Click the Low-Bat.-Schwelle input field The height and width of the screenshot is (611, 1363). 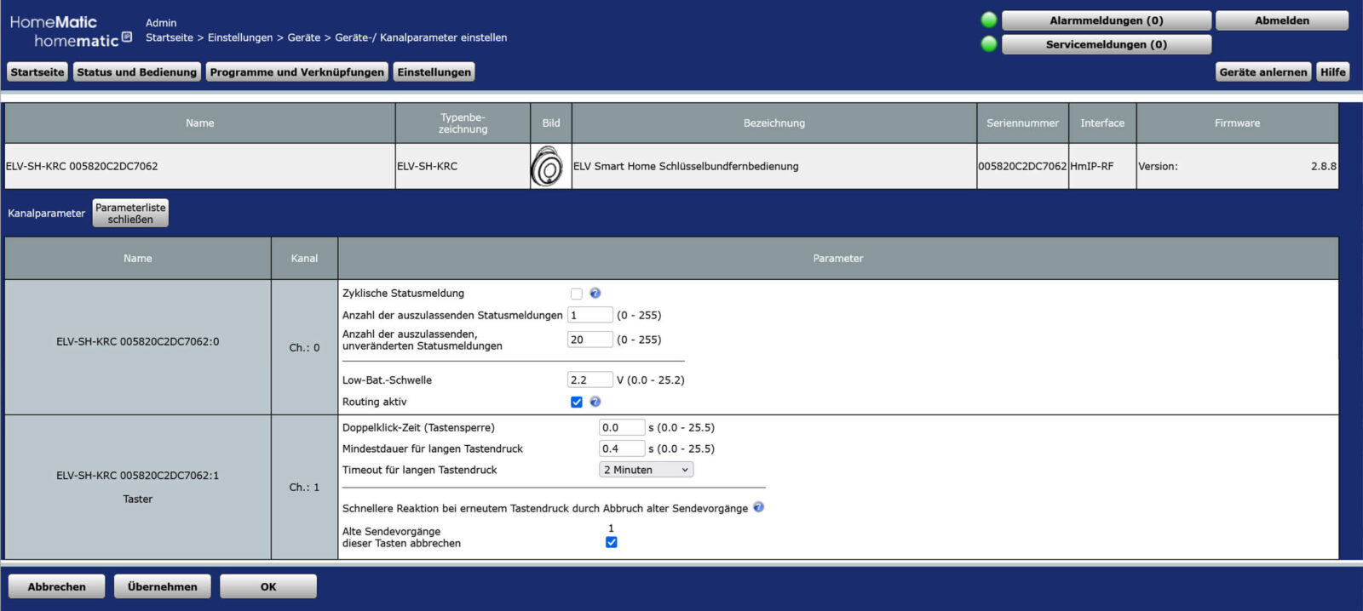(x=589, y=380)
